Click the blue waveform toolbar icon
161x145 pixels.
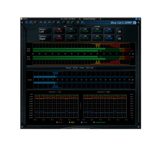59,23
